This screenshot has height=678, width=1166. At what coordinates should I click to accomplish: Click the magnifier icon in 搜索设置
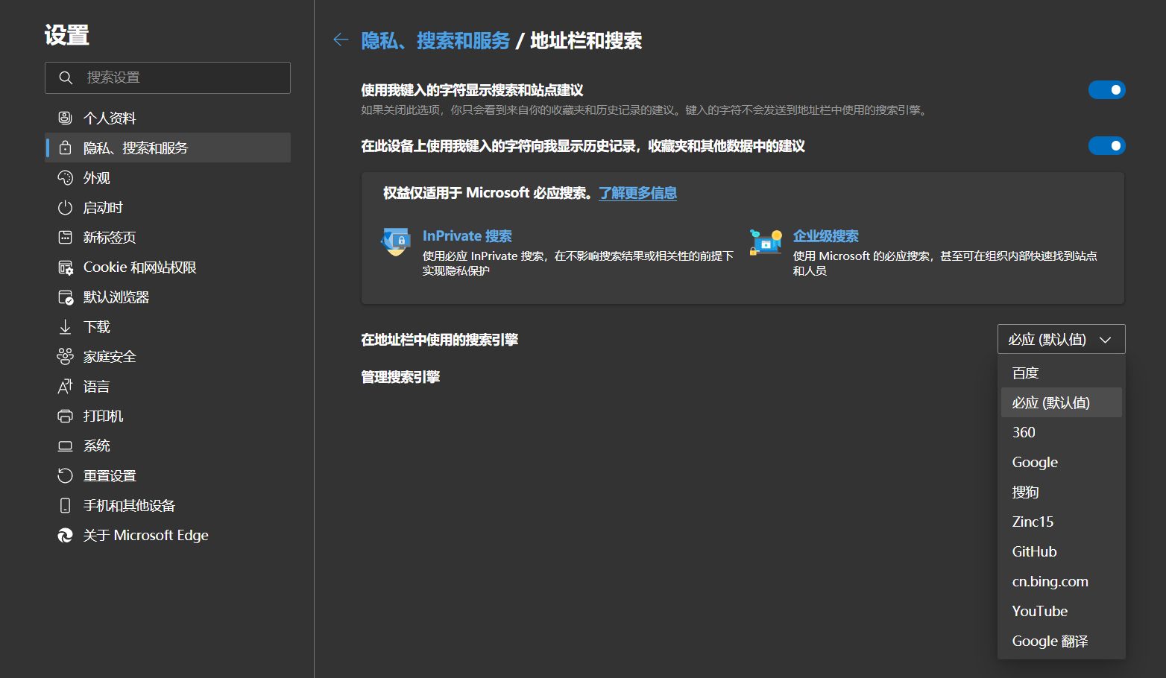(66, 77)
